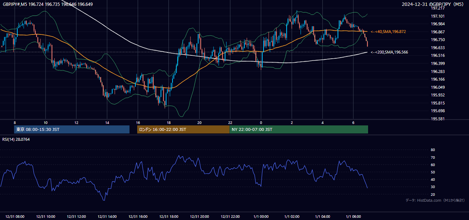The width and height of the screenshot is (469, 220).
Task: Click price axis value 196.633
Action: [x=438, y=48]
